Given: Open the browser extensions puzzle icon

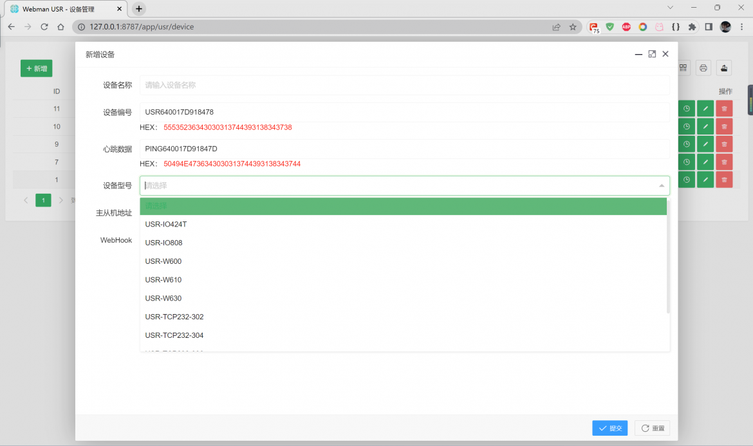Looking at the screenshot, I should pyautogui.click(x=692, y=27).
